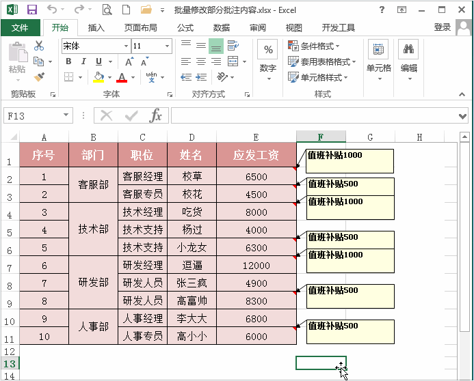Save the workbook with the Save icon
Image resolution: width=474 pixels, height=381 pixels.
(32, 10)
